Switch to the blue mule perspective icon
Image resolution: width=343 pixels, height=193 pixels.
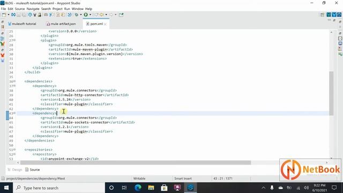tap(334, 14)
